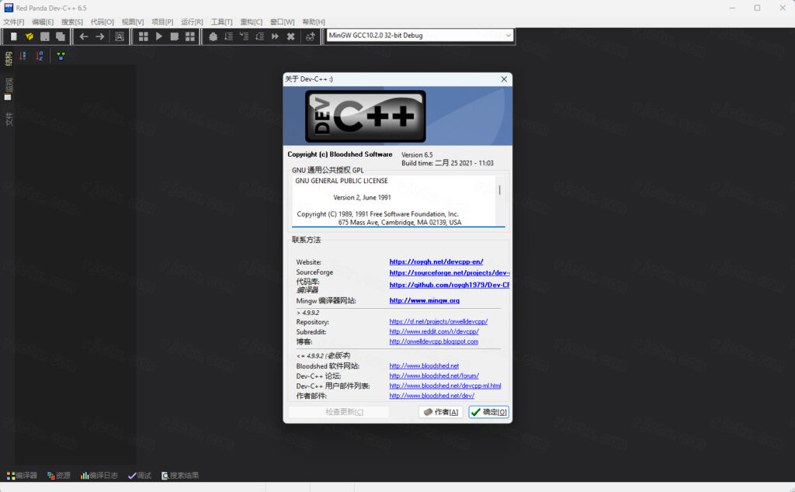Click the 确定[O] button
Image resolution: width=795 pixels, height=492 pixels.
coord(489,412)
